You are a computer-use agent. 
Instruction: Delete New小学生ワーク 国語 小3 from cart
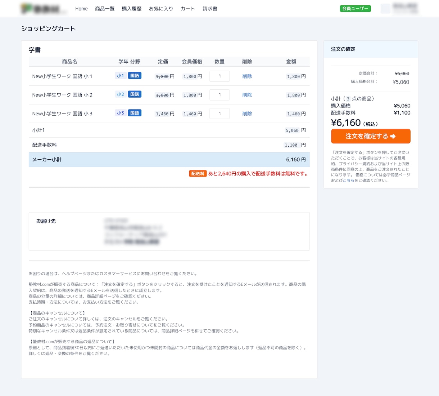coord(247,114)
